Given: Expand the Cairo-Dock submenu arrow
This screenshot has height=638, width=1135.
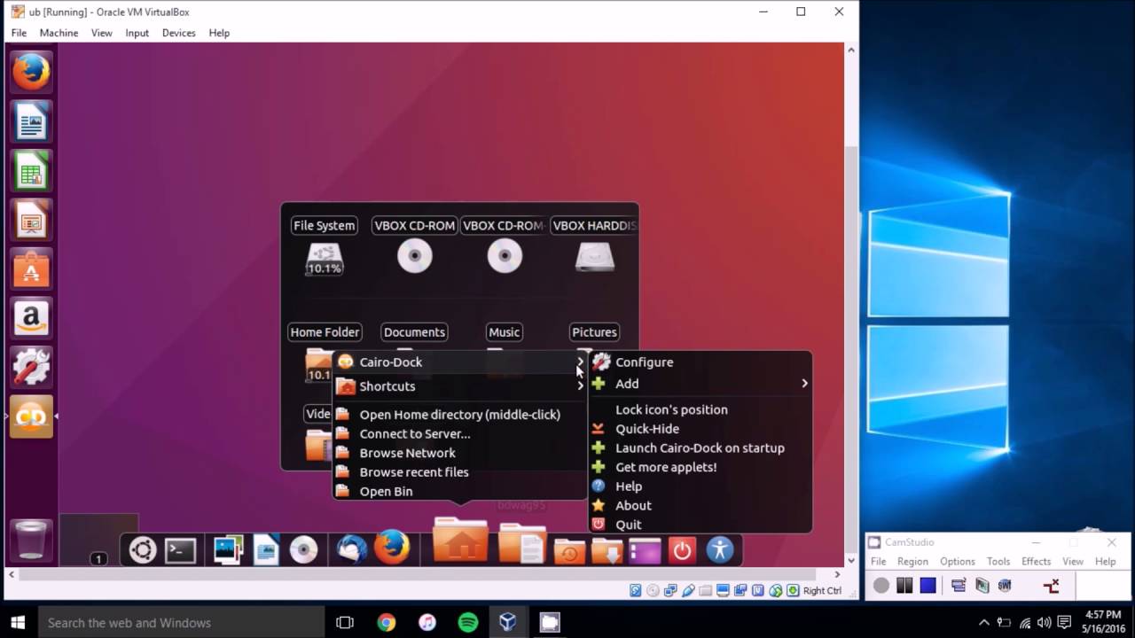Looking at the screenshot, I should tap(580, 362).
